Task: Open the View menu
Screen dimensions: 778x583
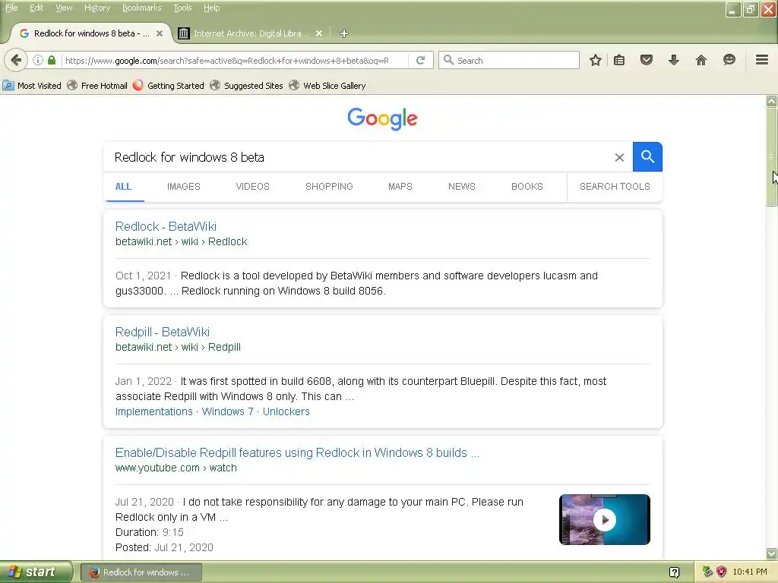Action: pyautogui.click(x=64, y=8)
